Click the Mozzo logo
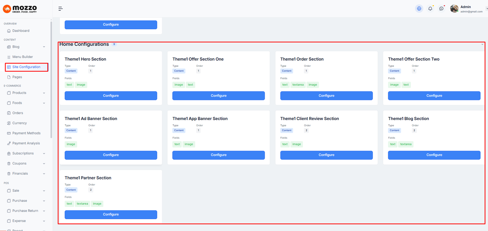 (20, 9)
